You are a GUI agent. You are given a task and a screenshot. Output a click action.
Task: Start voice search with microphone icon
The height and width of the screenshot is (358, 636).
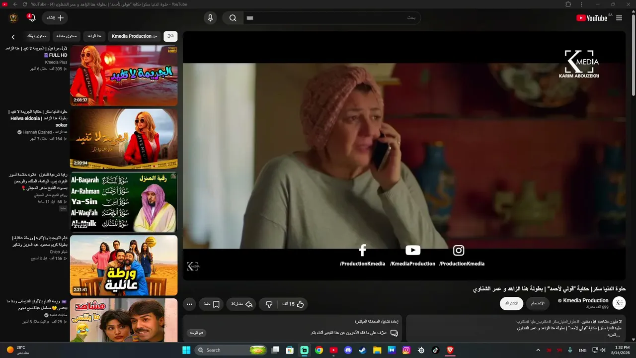[210, 18]
